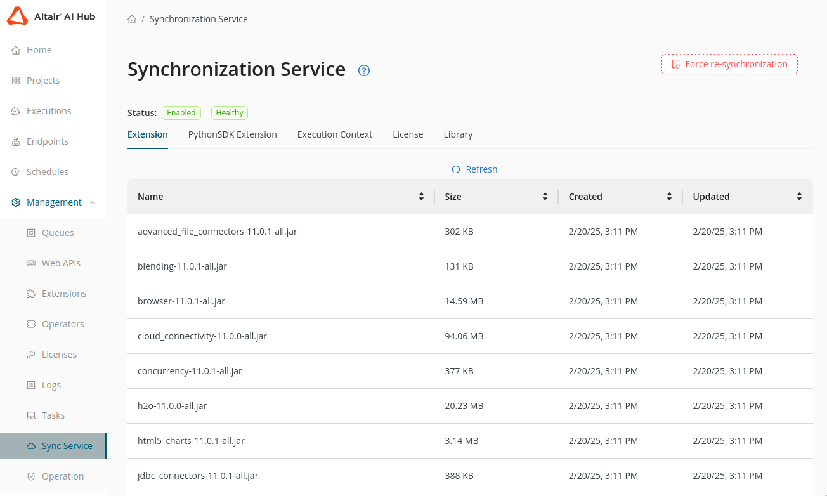Image resolution: width=827 pixels, height=496 pixels.
Task: Sort table by Updated column
Action: 799,197
